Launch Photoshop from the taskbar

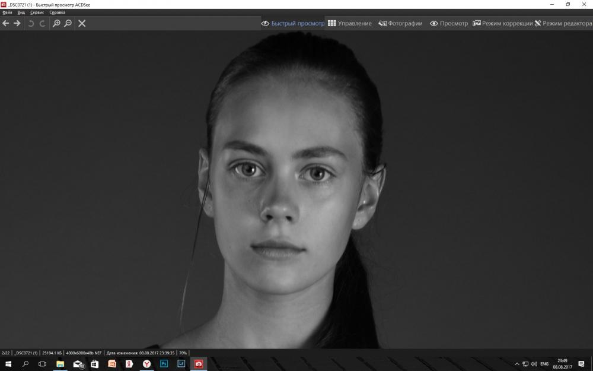pyautogui.click(x=164, y=364)
